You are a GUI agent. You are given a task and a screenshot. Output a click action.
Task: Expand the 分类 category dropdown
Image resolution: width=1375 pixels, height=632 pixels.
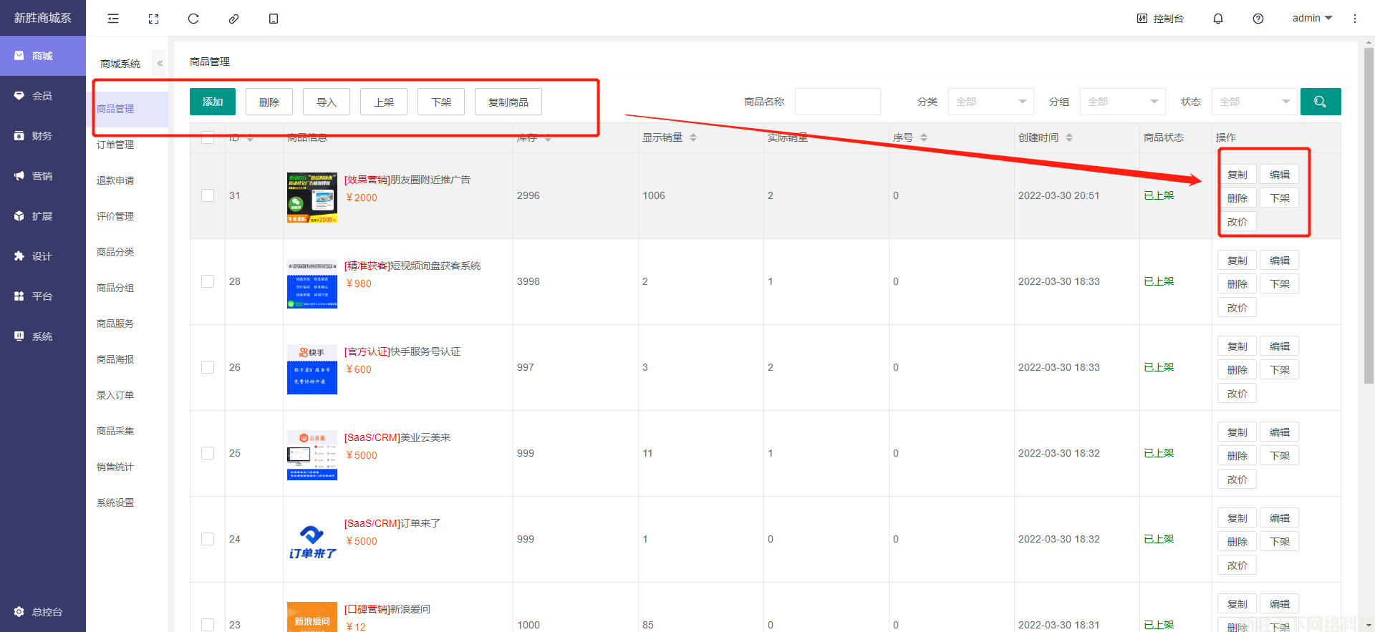[990, 102]
